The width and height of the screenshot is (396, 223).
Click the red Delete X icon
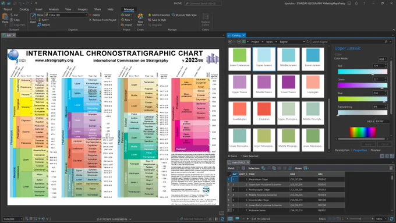coord(90,15)
